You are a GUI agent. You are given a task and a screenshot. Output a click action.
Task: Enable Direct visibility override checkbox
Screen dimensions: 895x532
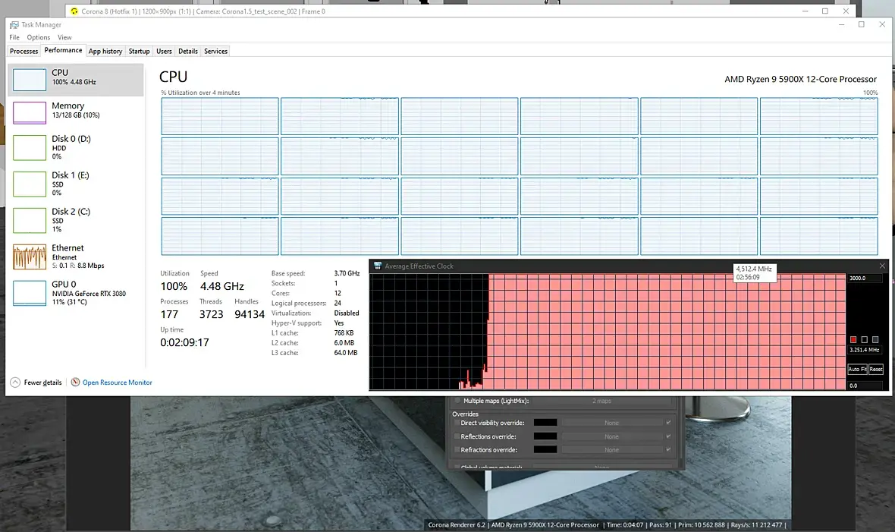pyautogui.click(x=457, y=423)
